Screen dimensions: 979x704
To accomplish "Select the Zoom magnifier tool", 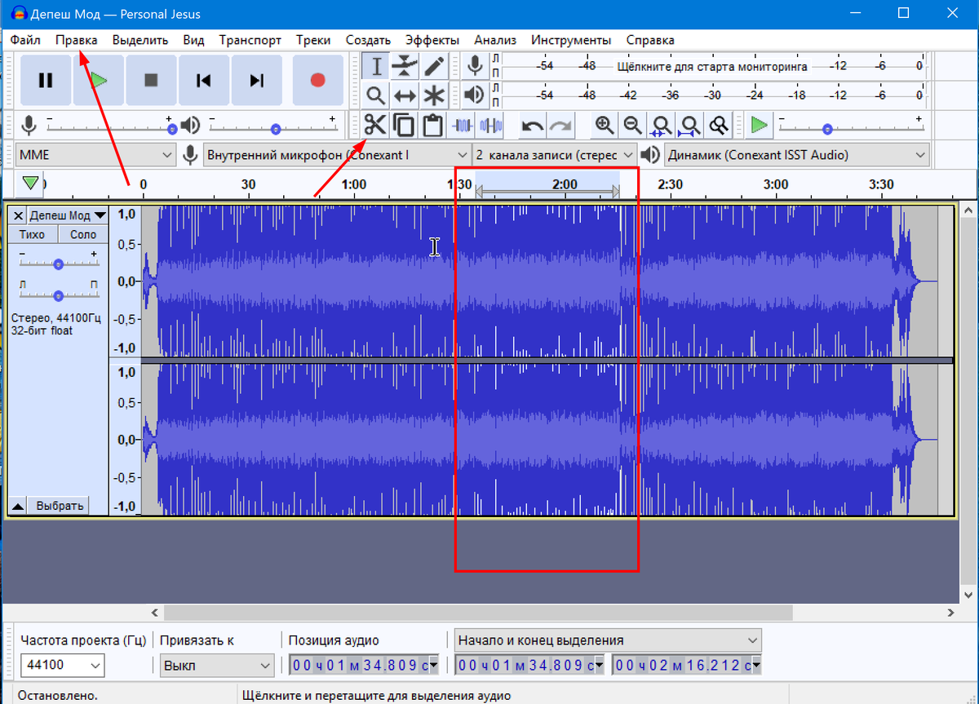I will click(x=376, y=95).
